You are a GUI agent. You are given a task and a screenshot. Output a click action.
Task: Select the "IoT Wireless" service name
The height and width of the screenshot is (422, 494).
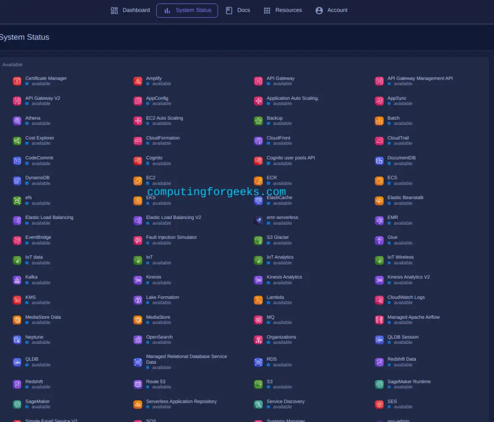coord(400,257)
